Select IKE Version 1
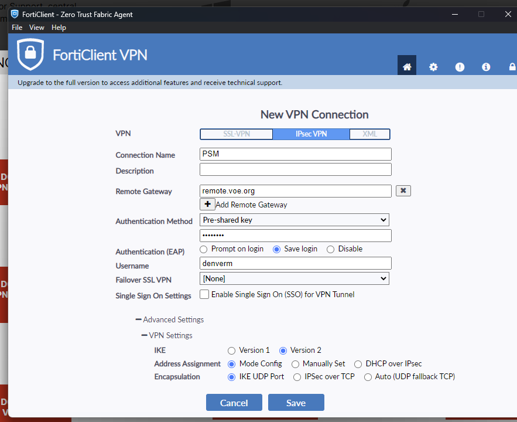Screen dimensions: 517x422 coord(231,350)
